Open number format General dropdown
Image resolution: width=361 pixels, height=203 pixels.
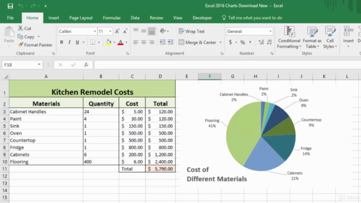tap(270, 32)
